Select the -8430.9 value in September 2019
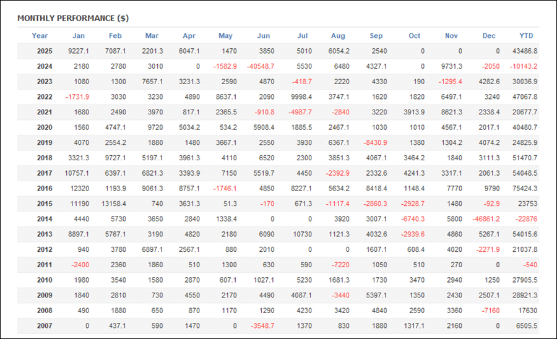557x339 pixels. pos(373,143)
